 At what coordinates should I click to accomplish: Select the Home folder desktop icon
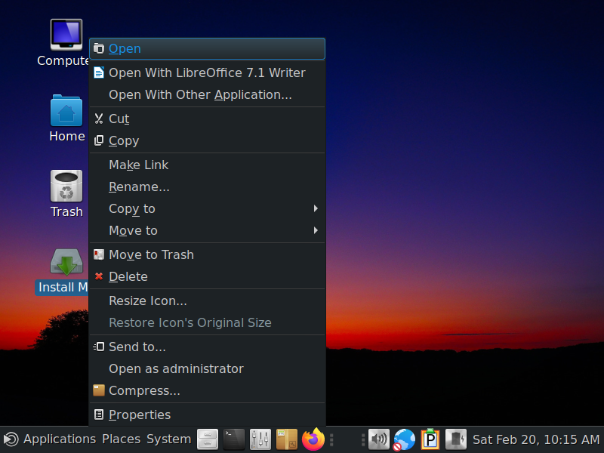(66, 110)
